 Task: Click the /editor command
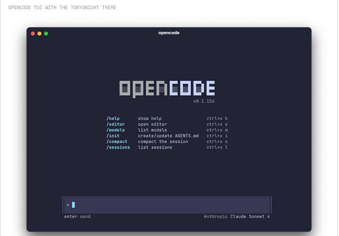tap(115, 124)
